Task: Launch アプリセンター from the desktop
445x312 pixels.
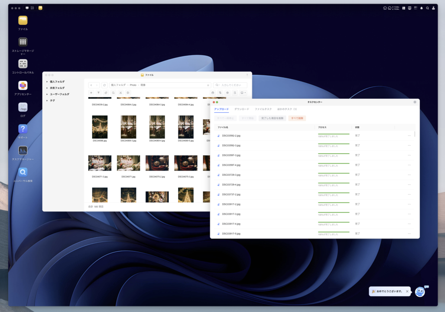Action: 23,86
